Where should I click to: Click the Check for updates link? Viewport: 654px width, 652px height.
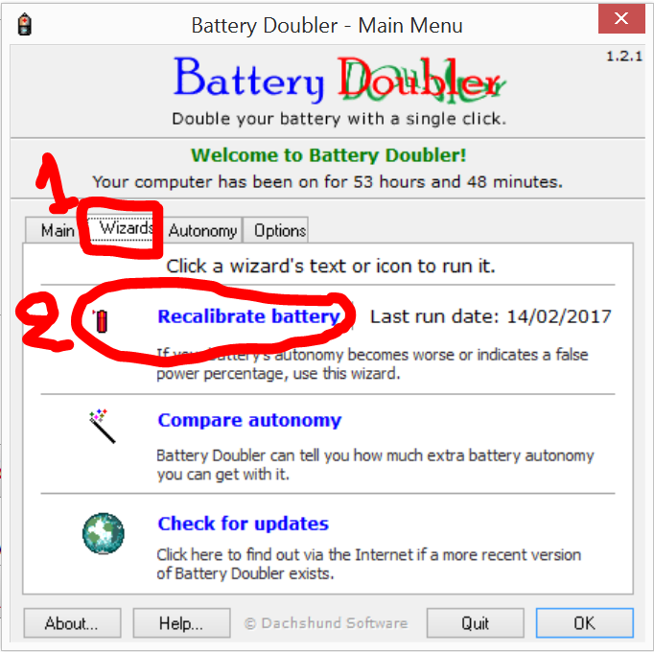point(244,524)
